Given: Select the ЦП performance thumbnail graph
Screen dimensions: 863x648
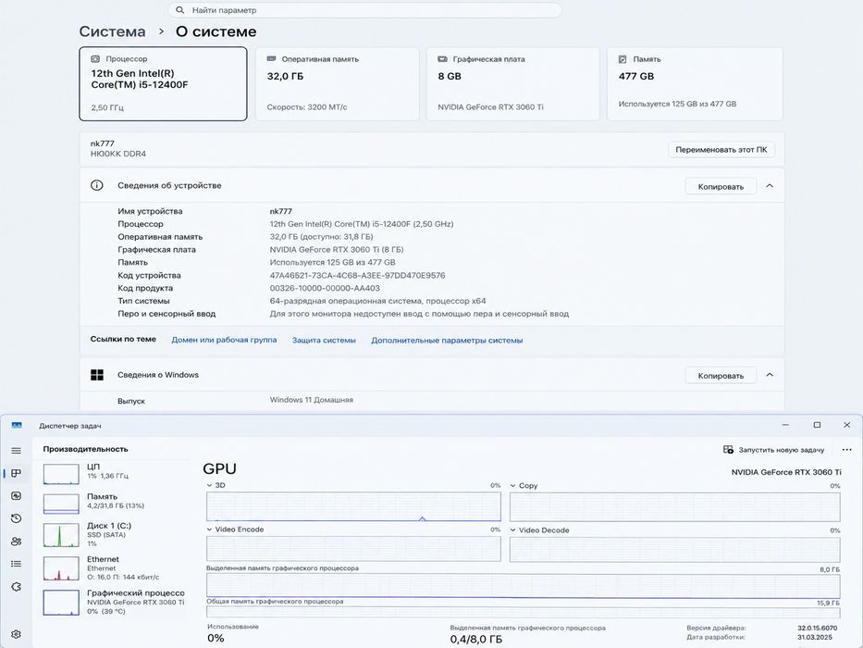Looking at the screenshot, I should click(61, 474).
